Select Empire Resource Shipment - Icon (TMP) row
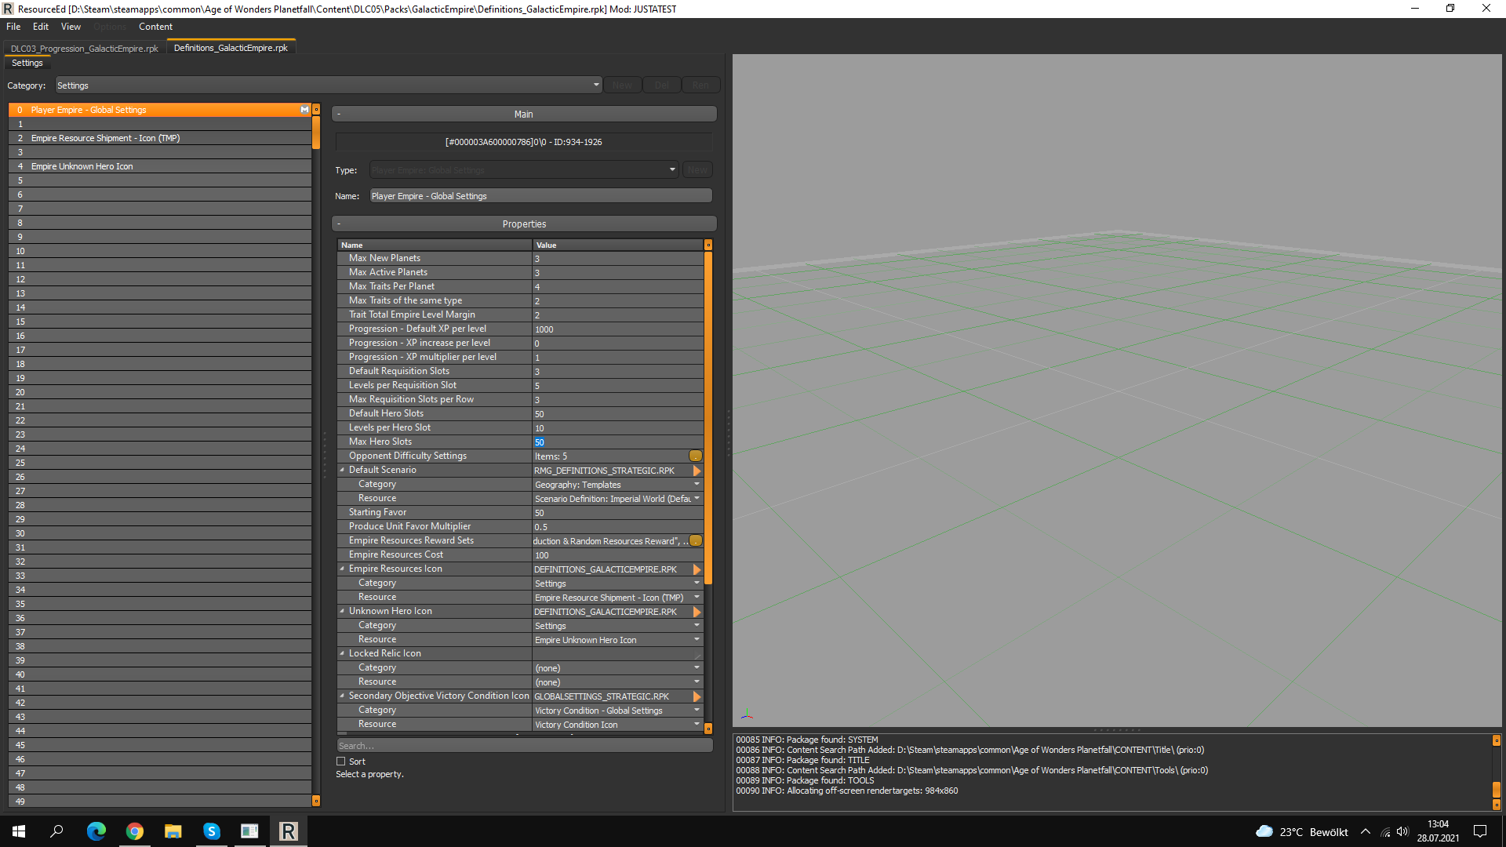 click(x=160, y=138)
